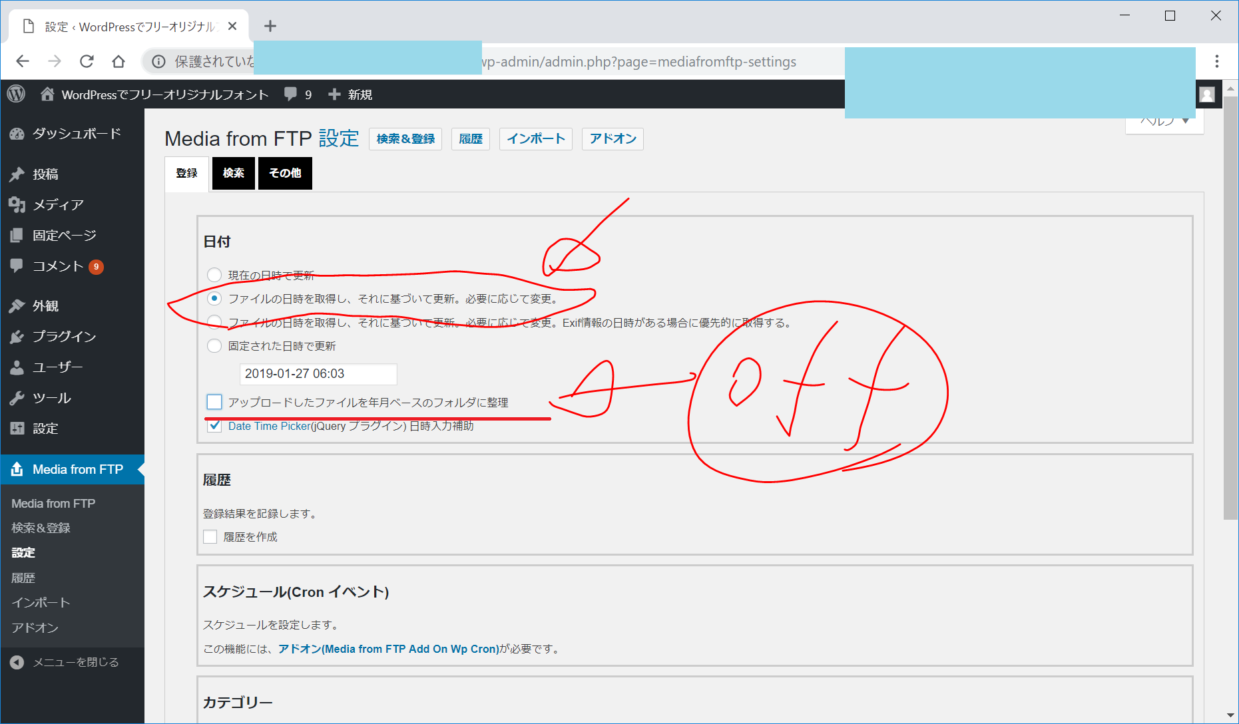Screen dimensions: 1239x724
Task: Click the 固定ページ pages icon in sidebar
Action: (x=17, y=236)
